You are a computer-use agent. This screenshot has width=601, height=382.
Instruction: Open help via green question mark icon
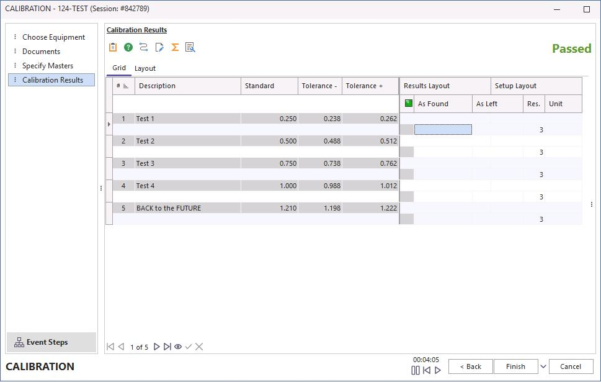tap(128, 47)
